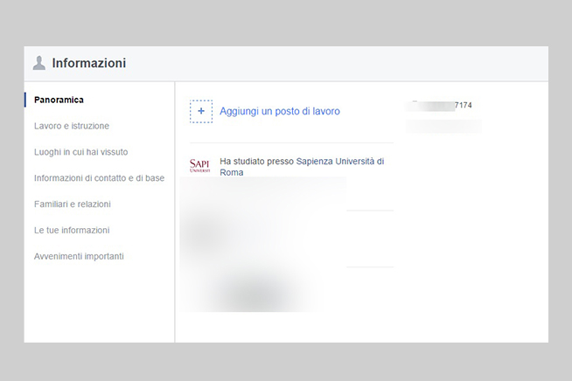Screen dimensions: 572x381
Task: Open Luoghi in cui hai vissuto
Action: click(81, 152)
